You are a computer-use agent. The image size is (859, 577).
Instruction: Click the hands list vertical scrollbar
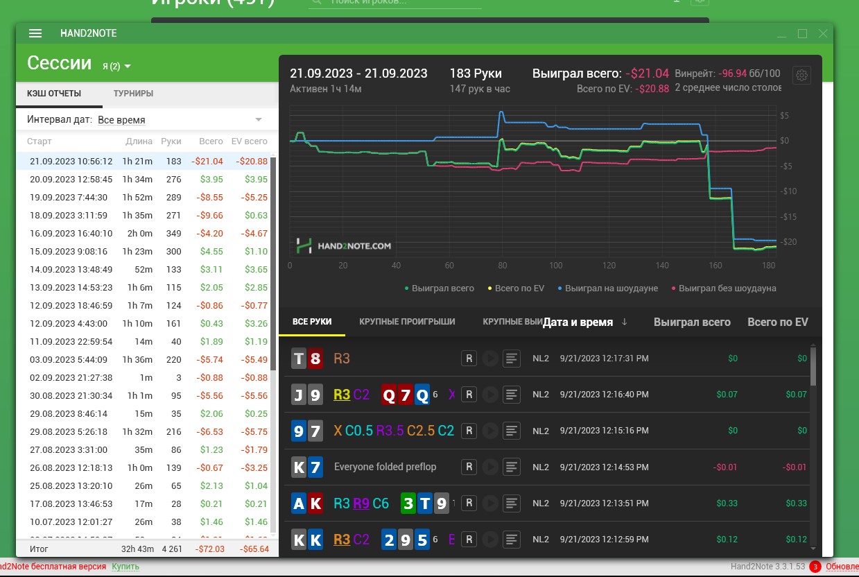[813, 365]
